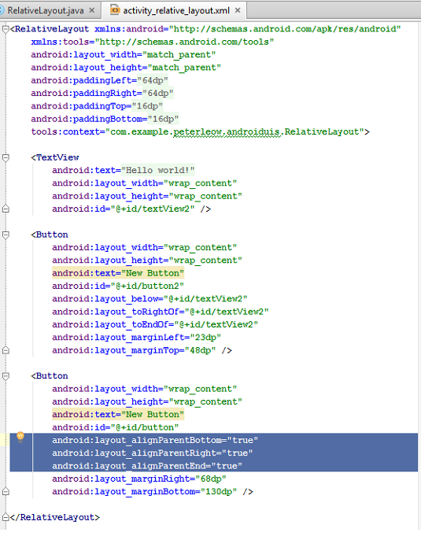This screenshot has height=536, width=421.
Task: Click the highlighted android:text line in the first Button
Action: point(118,273)
